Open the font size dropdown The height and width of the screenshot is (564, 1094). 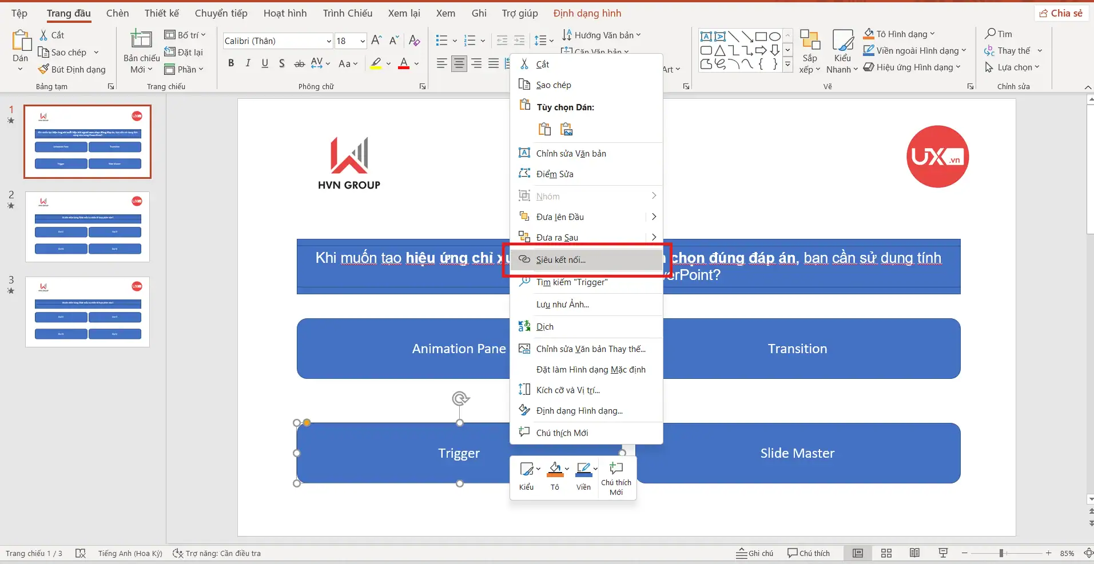(362, 41)
